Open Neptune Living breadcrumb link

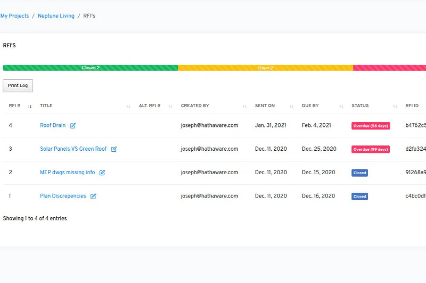56,16
